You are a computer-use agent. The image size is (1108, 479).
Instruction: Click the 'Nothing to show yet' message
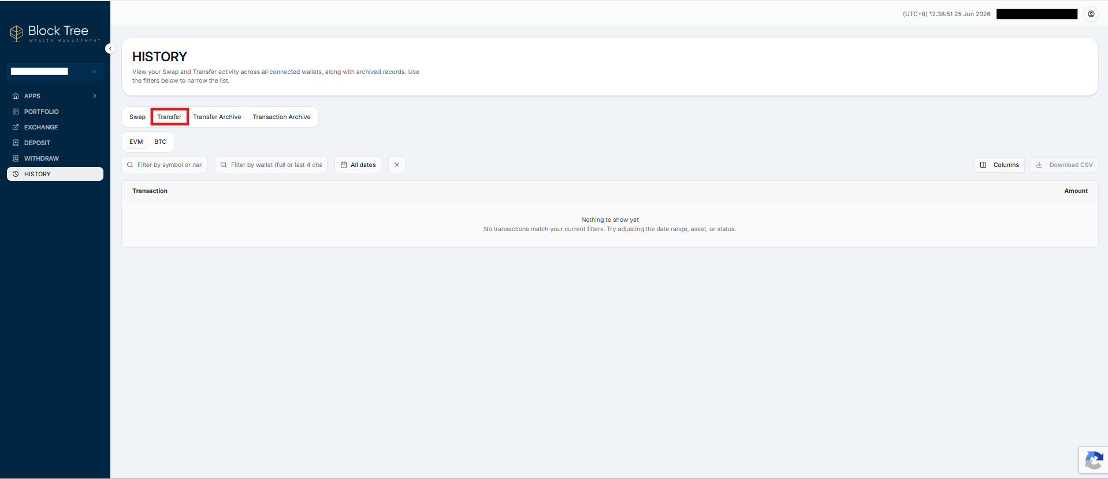(610, 220)
